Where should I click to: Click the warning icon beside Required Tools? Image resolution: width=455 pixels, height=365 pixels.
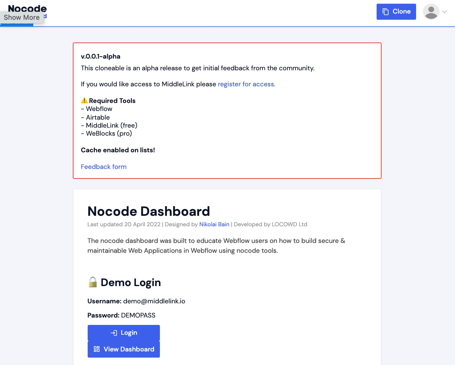coord(84,100)
